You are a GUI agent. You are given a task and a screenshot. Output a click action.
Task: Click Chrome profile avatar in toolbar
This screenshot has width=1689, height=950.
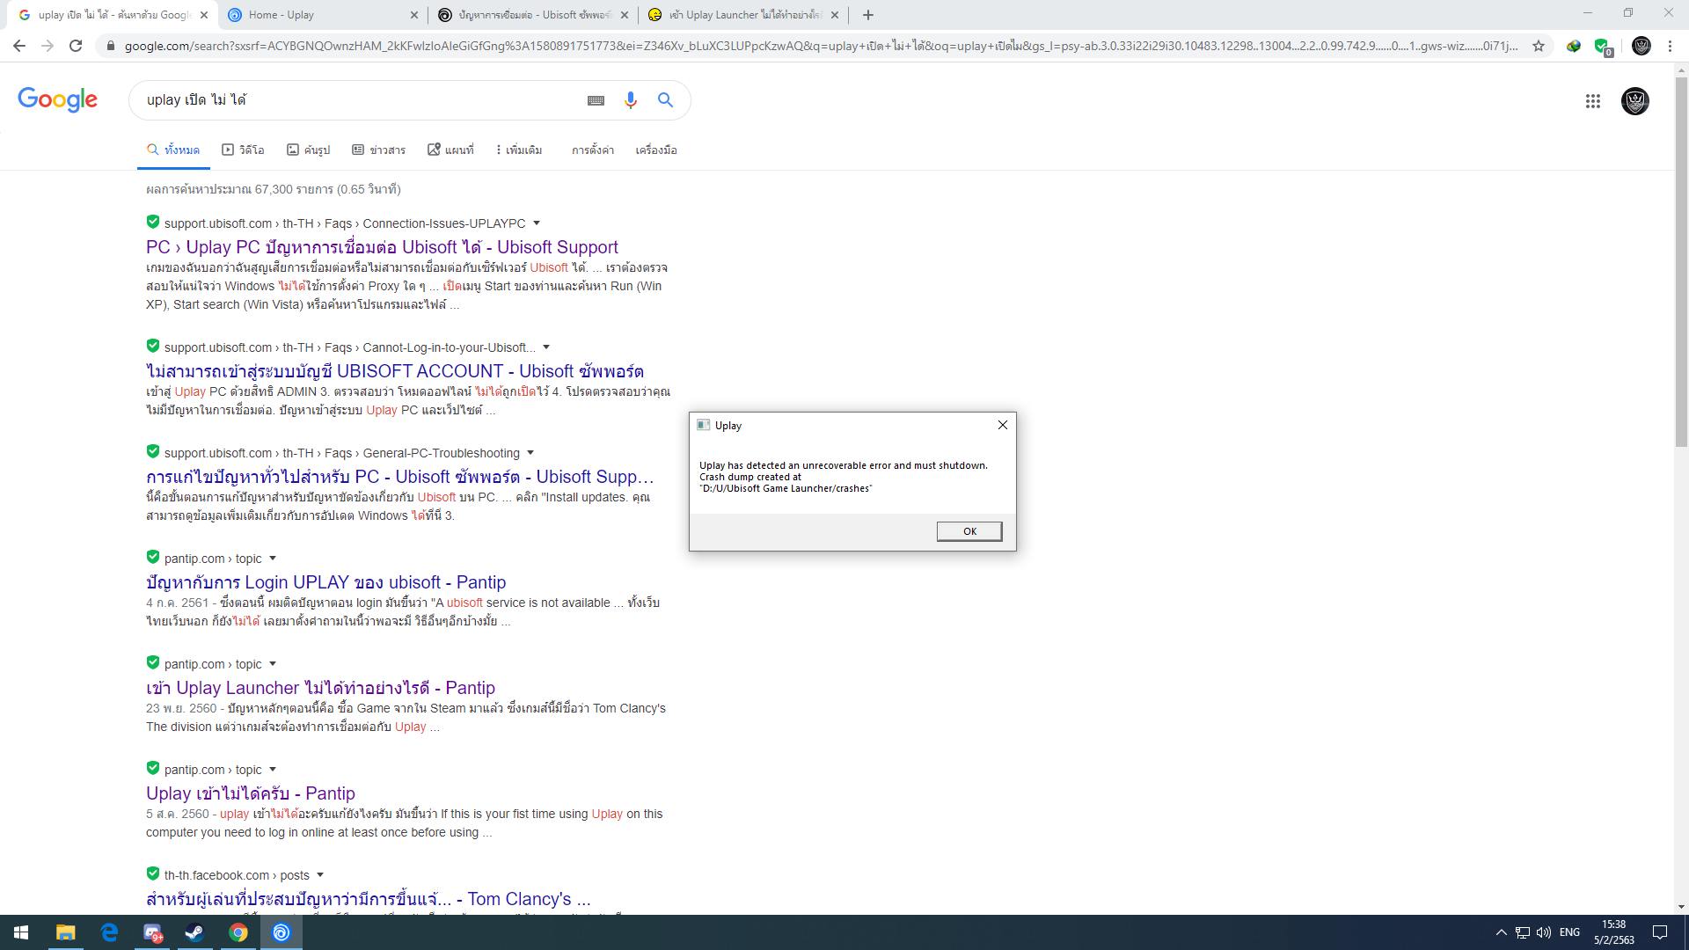1641,46
